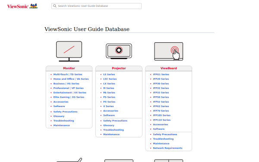Open LS Series projector guide
Screen dimensions: 259x162
tap(109, 74)
